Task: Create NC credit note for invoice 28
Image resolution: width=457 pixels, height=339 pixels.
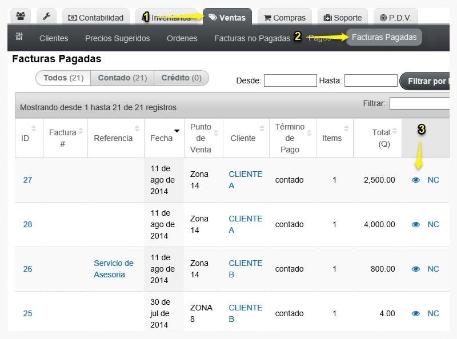Action: tap(433, 224)
